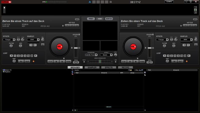The width and height of the screenshot is (200, 113).
Task: Click the left deck Filter knob
Action: (11, 46)
